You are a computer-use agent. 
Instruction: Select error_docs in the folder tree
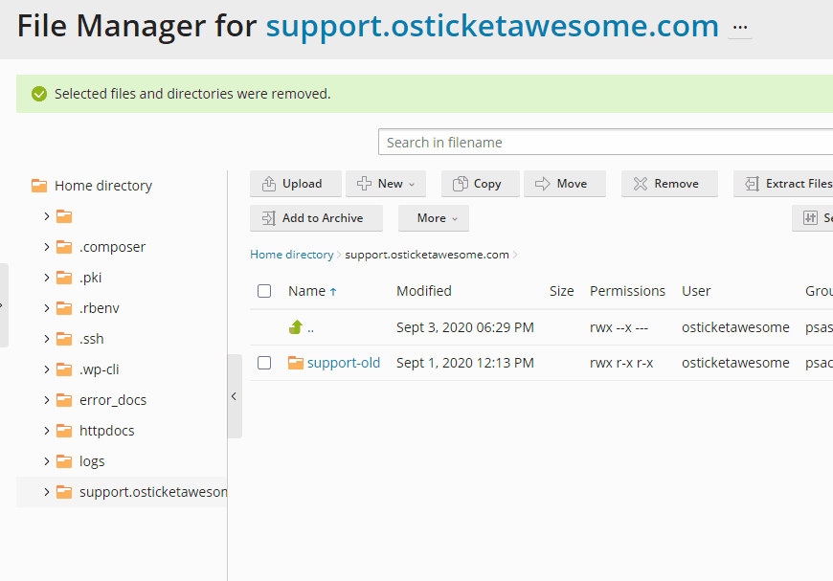click(x=113, y=400)
